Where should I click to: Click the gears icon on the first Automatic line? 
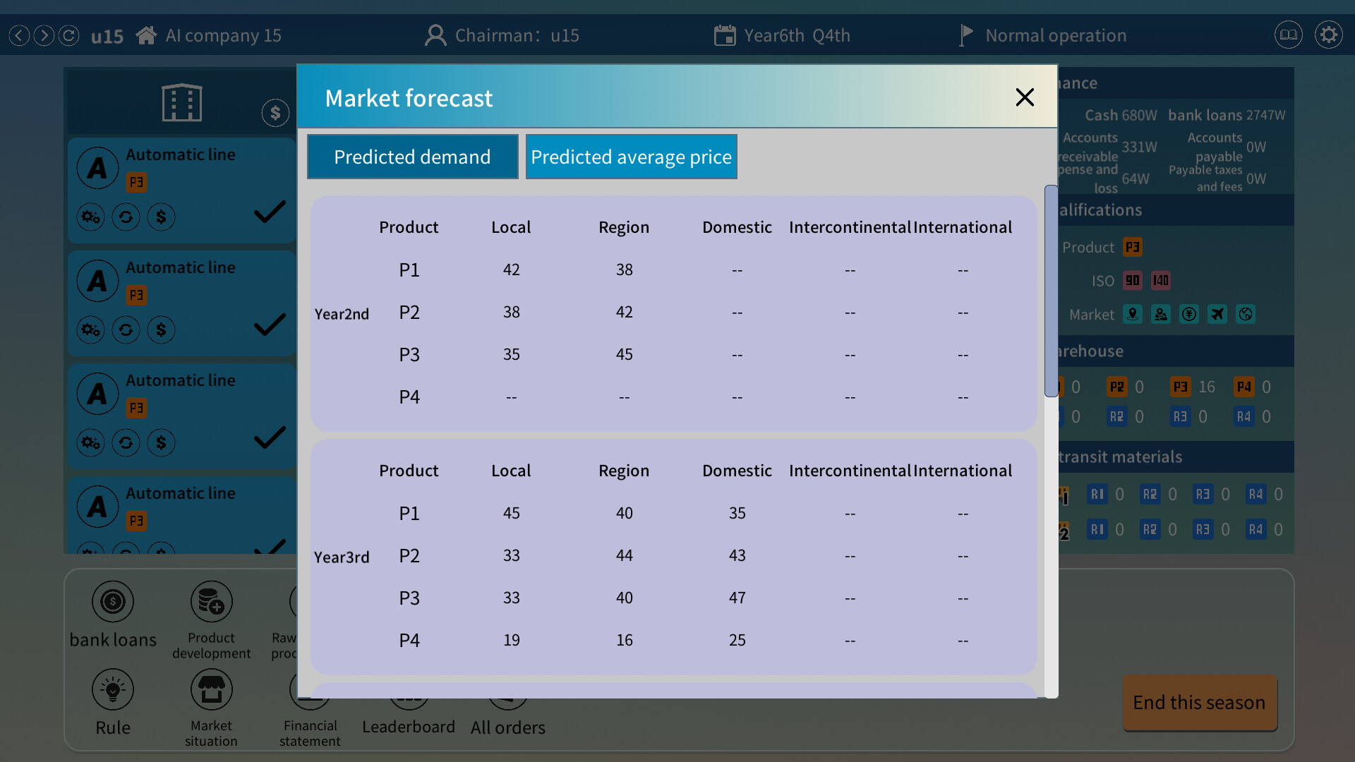coord(90,217)
